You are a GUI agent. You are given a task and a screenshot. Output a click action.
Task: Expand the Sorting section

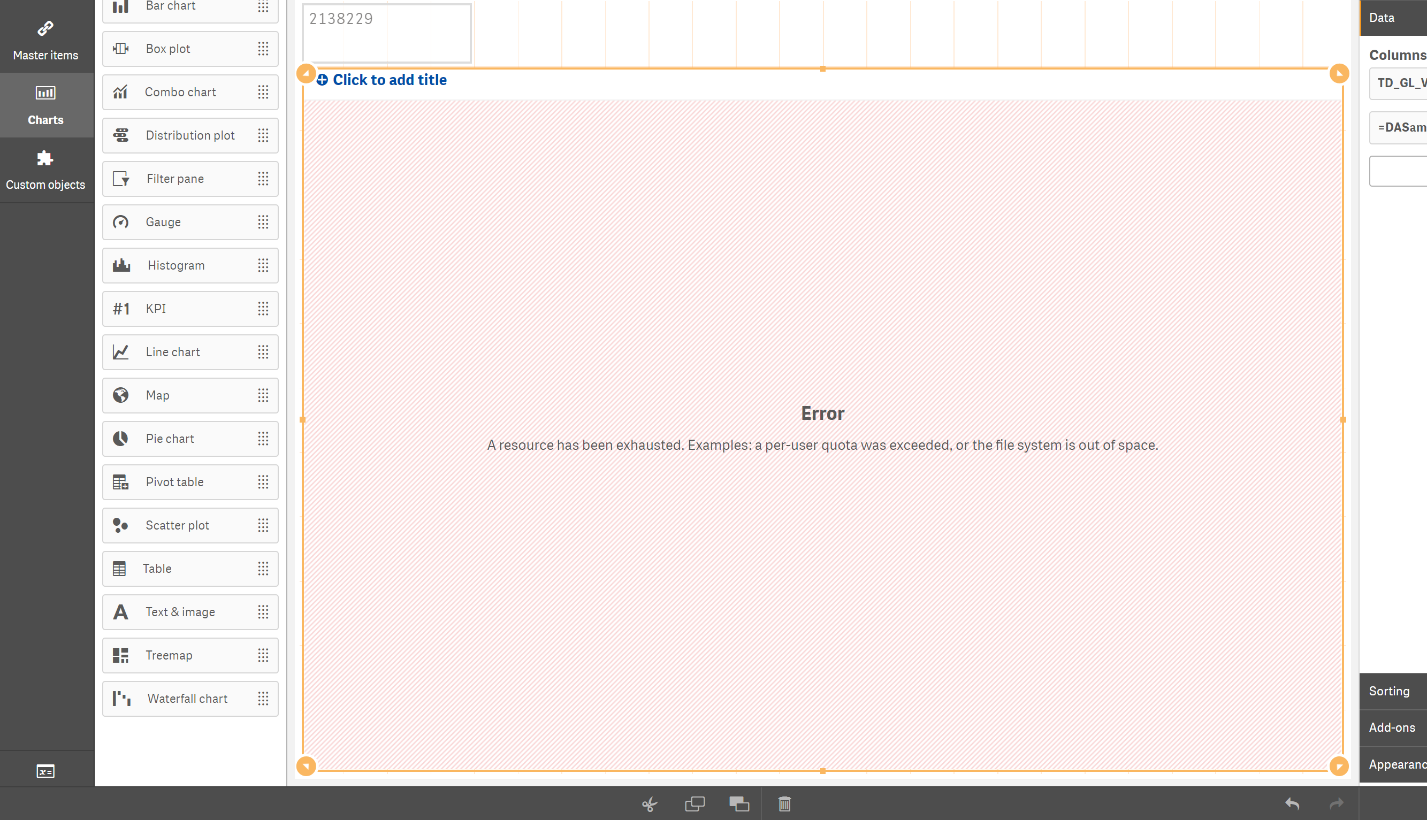coord(1391,691)
